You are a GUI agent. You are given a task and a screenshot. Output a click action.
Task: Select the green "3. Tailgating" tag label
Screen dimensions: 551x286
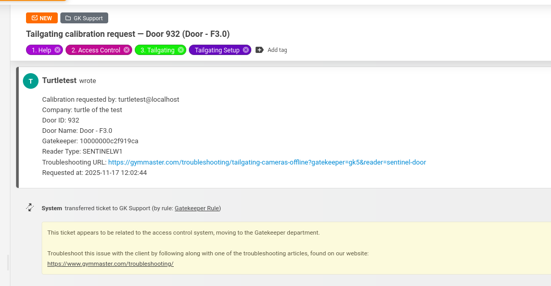coord(157,50)
